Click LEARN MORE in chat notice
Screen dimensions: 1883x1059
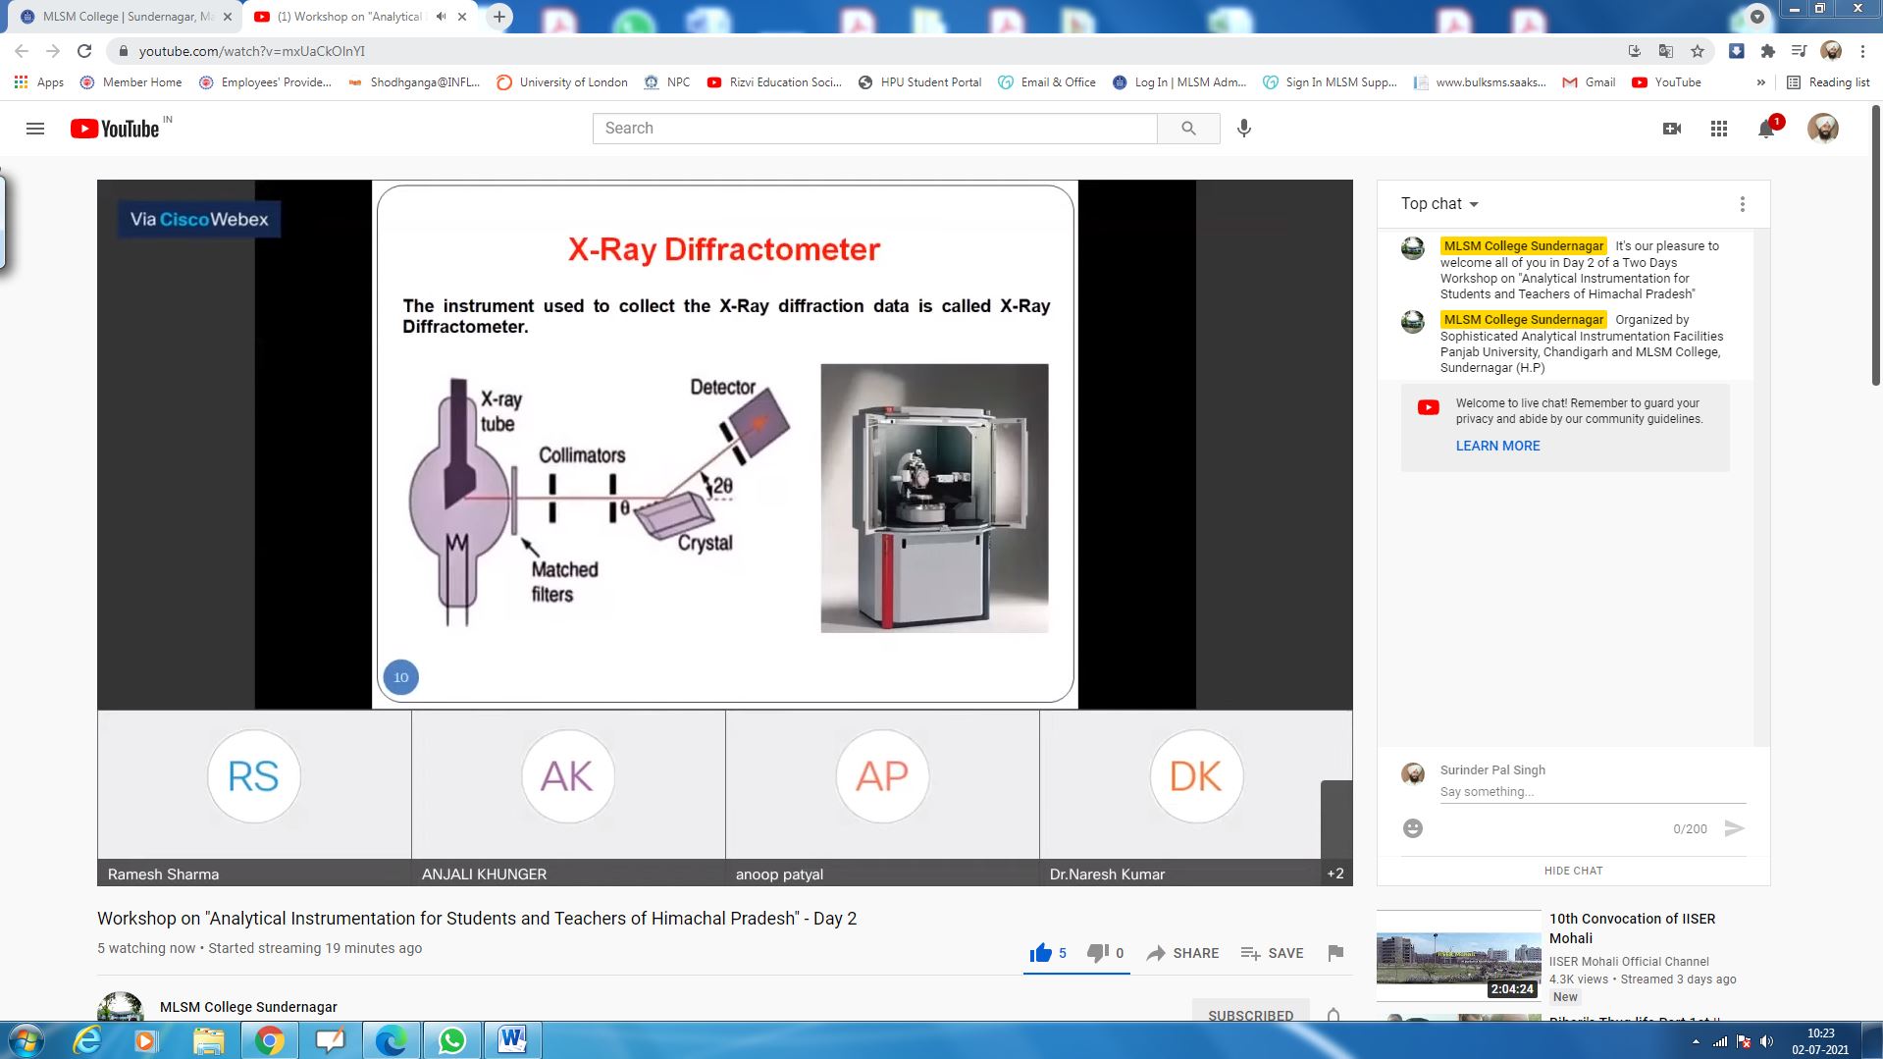(1497, 446)
